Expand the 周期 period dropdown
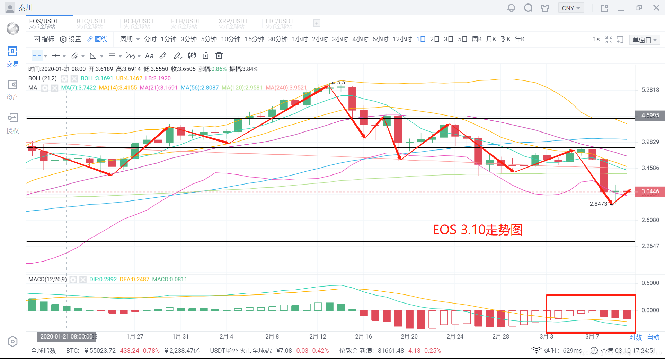The width and height of the screenshot is (665, 359). point(130,39)
